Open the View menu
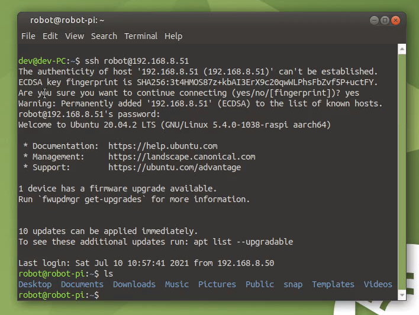The height and width of the screenshot is (315, 419). [x=75, y=36]
